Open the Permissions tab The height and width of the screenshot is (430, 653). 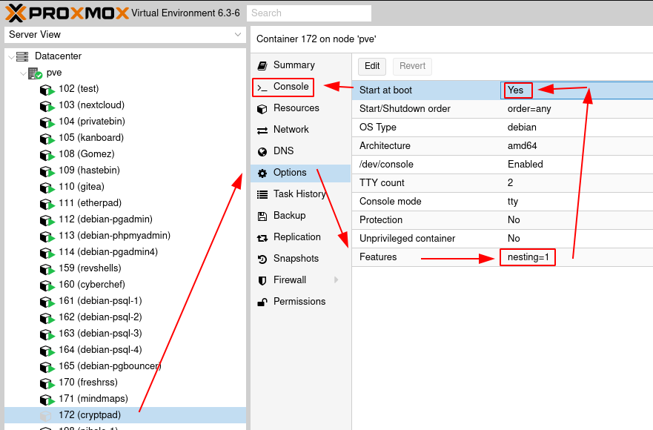[301, 302]
